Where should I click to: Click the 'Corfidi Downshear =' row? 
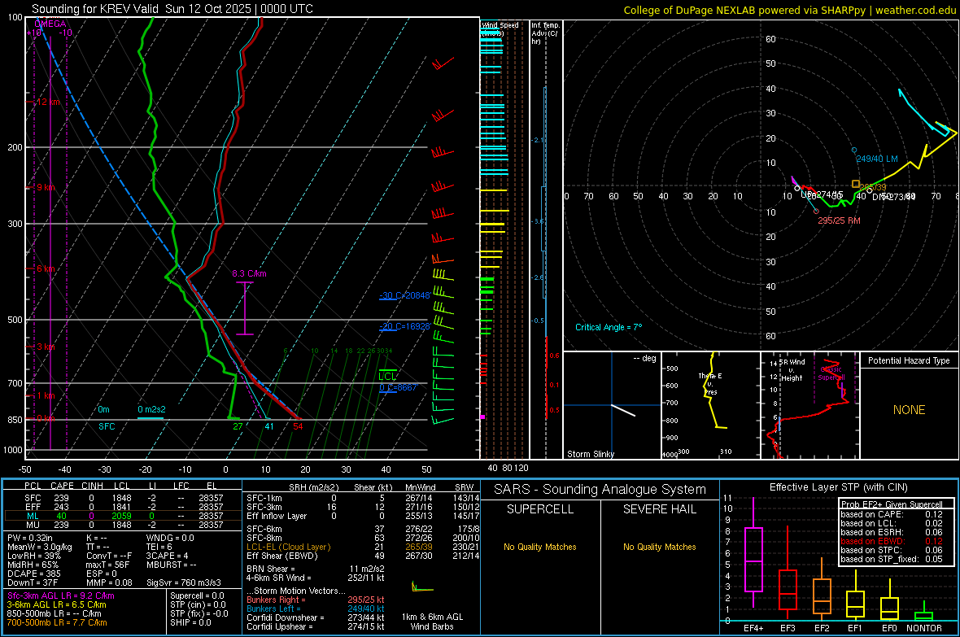[316, 617]
